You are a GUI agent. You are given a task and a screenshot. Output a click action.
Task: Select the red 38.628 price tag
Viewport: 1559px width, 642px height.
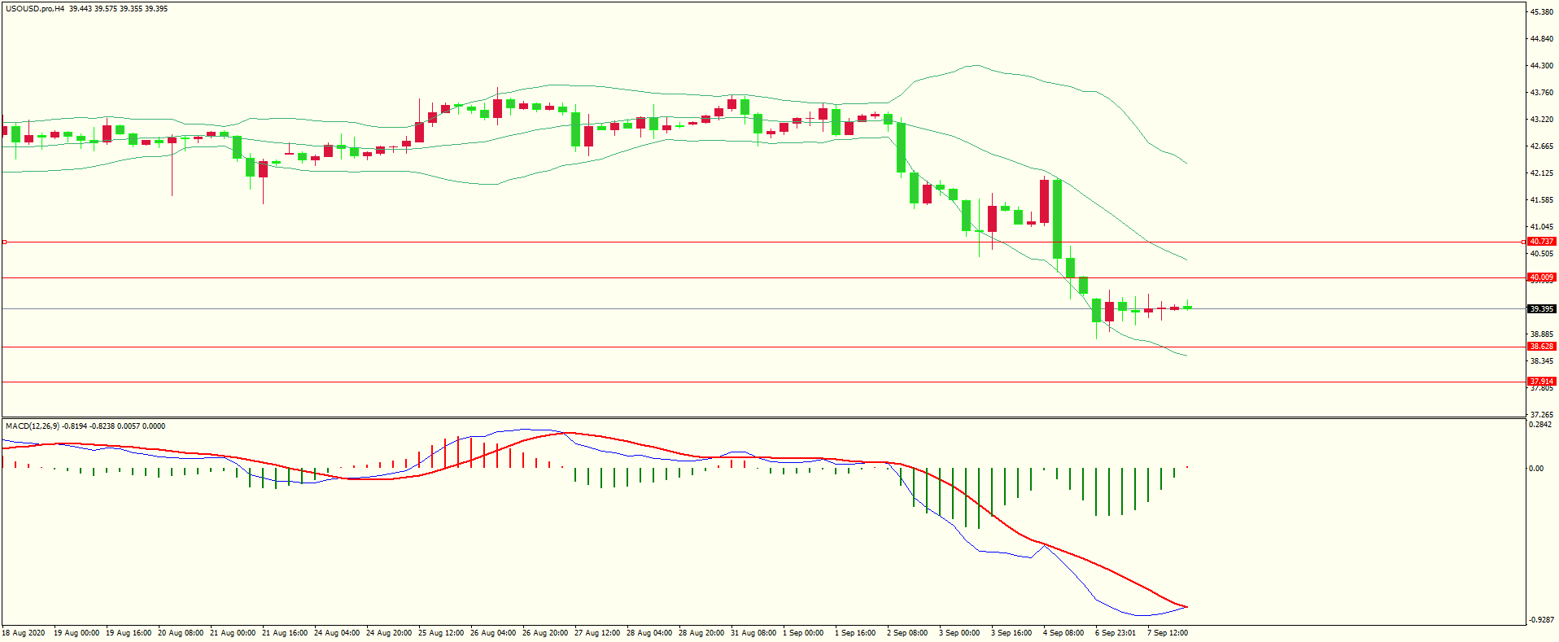1541,347
